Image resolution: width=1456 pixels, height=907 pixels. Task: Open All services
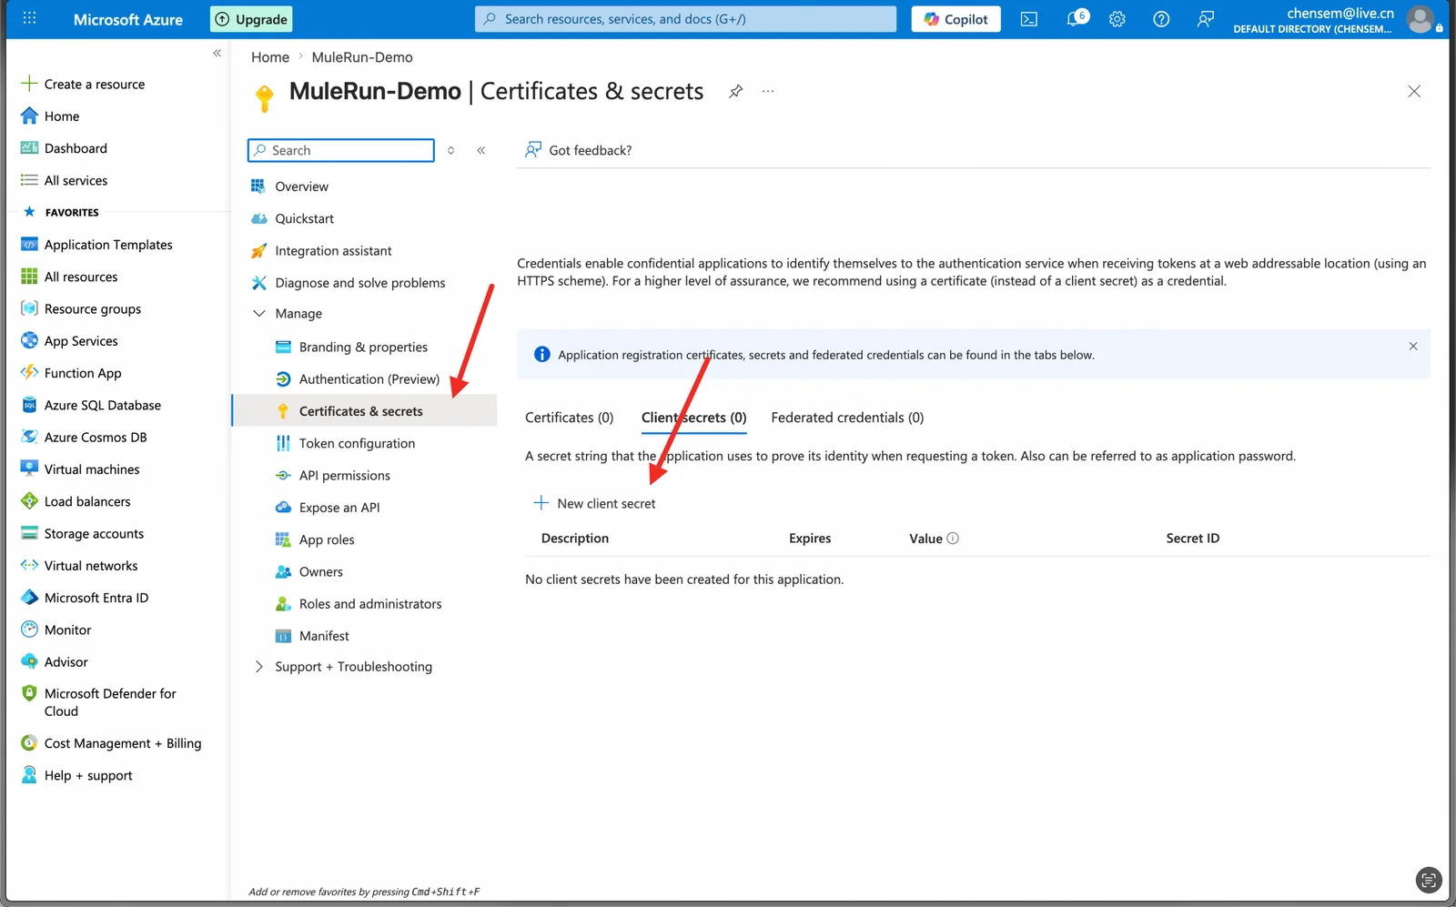(76, 181)
